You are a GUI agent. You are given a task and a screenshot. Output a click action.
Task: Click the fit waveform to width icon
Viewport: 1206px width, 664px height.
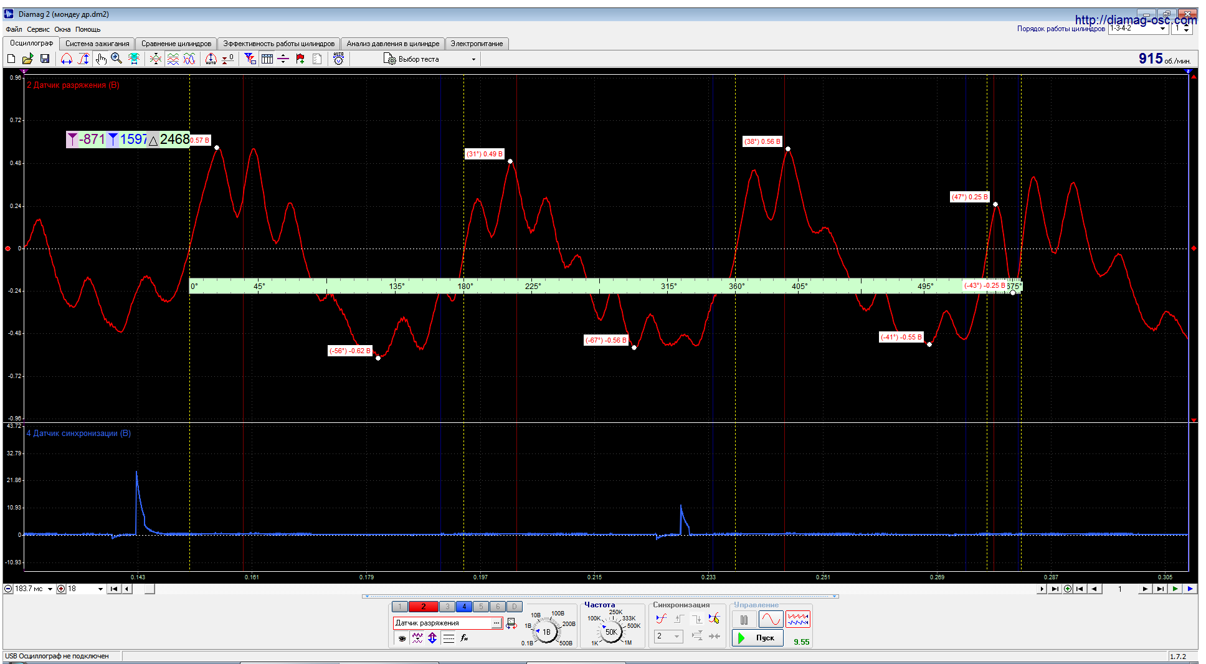pyautogui.click(x=134, y=59)
